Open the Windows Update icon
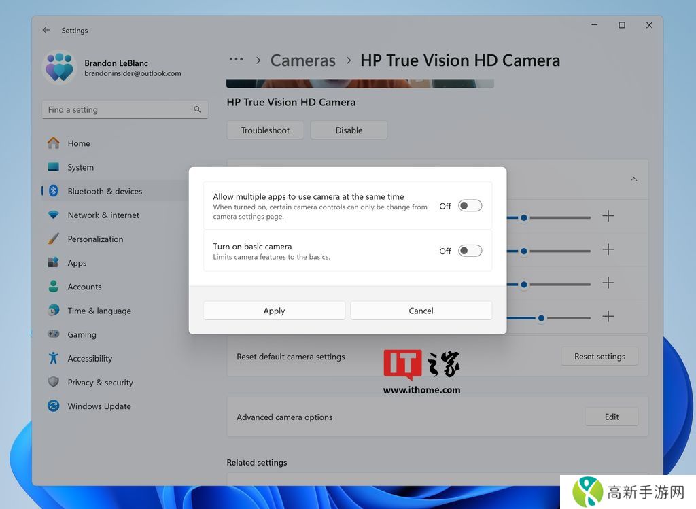The width and height of the screenshot is (696, 509). tap(53, 406)
